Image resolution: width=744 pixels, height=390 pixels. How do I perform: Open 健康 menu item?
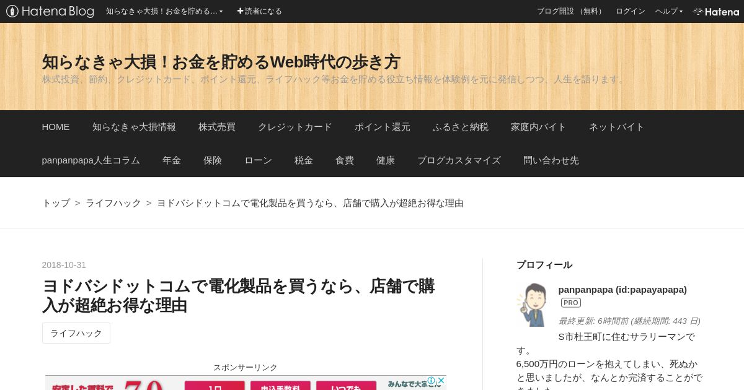pos(386,160)
